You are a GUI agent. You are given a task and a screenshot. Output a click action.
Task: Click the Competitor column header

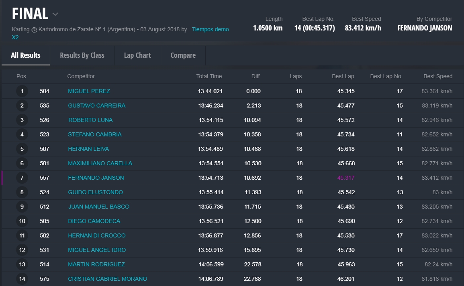point(81,76)
